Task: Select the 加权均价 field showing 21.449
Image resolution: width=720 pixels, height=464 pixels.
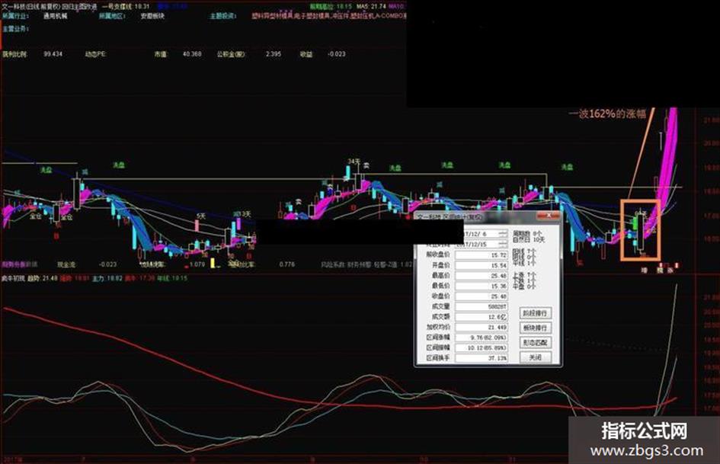Action: coord(482,327)
